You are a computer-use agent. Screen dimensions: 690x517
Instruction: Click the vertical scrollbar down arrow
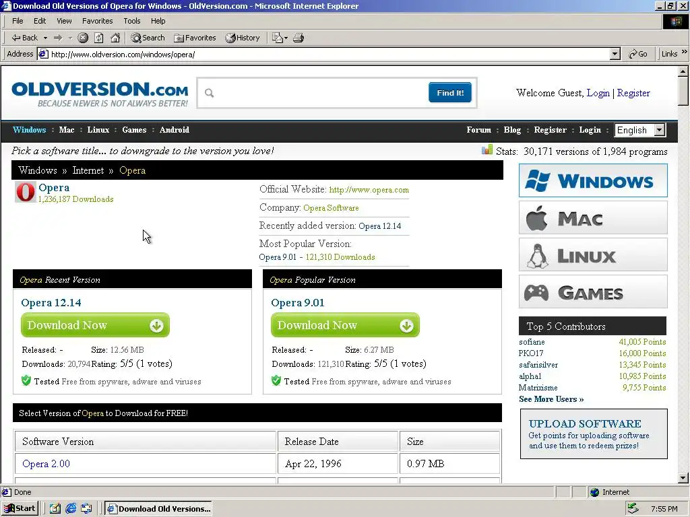(x=683, y=478)
